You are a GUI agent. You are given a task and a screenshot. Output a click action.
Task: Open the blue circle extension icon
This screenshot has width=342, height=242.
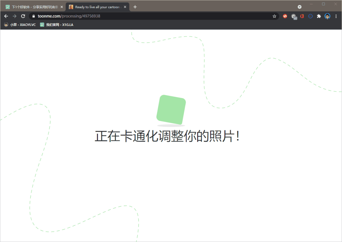pos(310,16)
